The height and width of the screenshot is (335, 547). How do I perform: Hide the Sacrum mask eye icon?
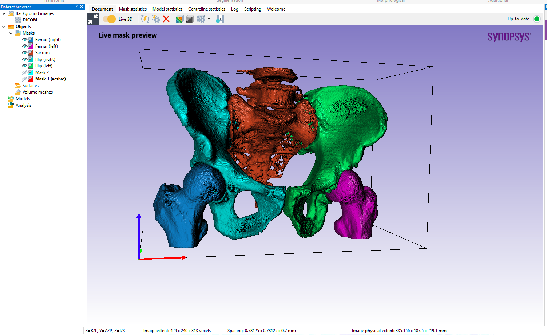point(25,52)
